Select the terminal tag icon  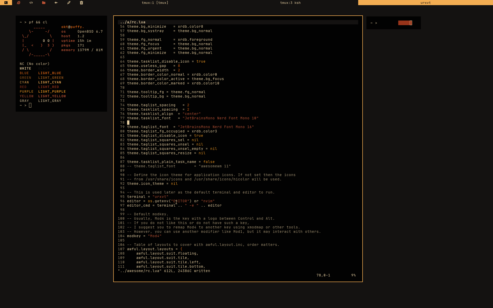(6, 3)
